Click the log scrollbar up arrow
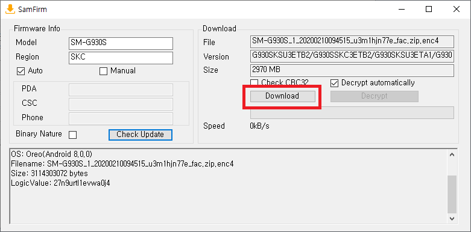 pos(452,154)
